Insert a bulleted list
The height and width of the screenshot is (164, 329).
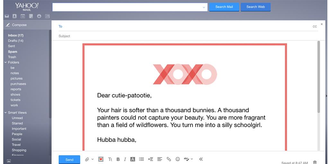click(x=142, y=159)
